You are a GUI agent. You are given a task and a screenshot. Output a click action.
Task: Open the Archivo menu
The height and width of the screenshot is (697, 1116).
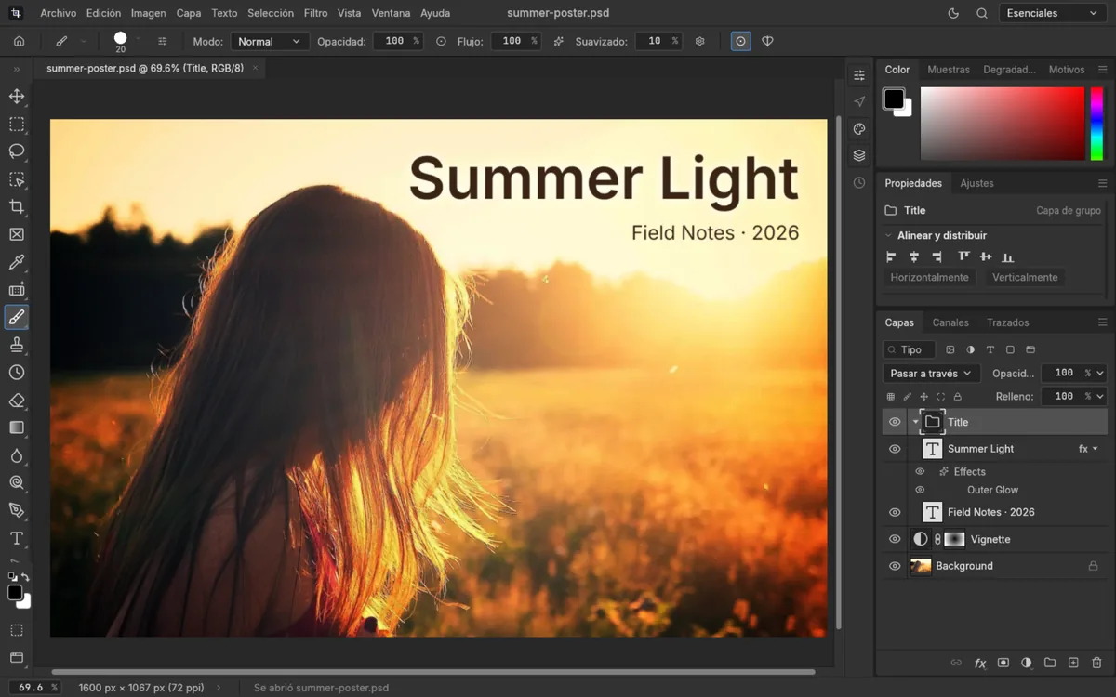coord(59,13)
